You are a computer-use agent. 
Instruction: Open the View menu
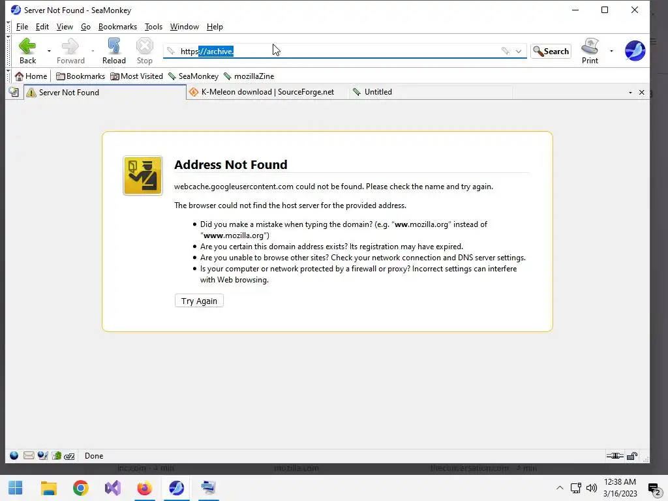(65, 27)
